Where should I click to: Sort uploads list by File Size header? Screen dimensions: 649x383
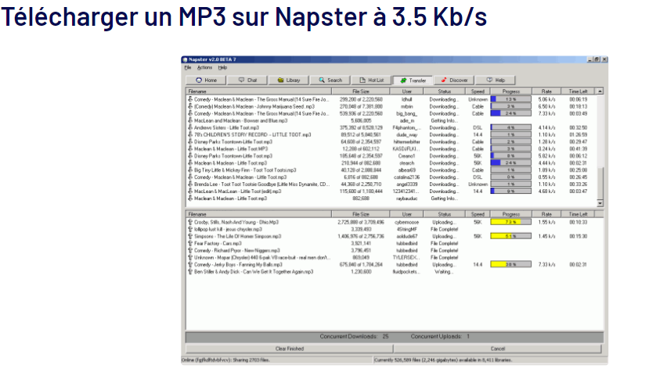pos(360,214)
